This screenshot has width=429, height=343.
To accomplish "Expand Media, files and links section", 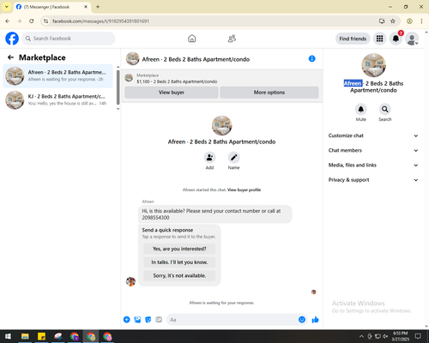I will pyautogui.click(x=373, y=165).
